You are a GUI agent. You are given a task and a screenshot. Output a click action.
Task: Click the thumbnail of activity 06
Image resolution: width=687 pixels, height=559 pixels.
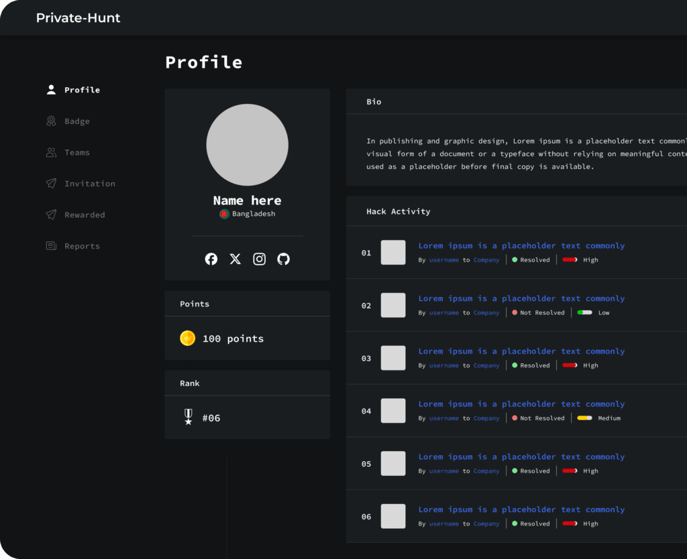click(x=393, y=516)
